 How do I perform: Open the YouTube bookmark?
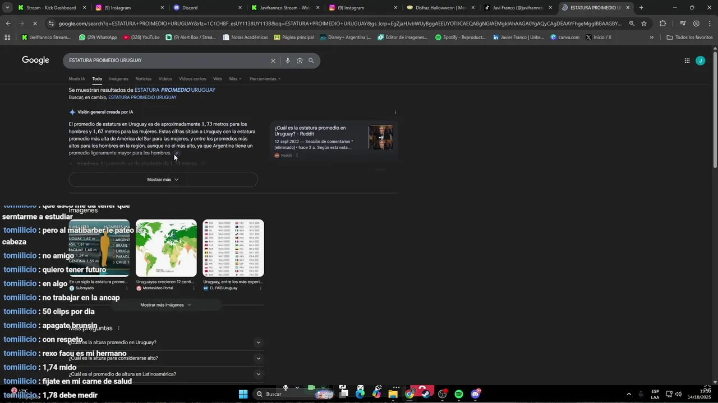tap(141, 38)
